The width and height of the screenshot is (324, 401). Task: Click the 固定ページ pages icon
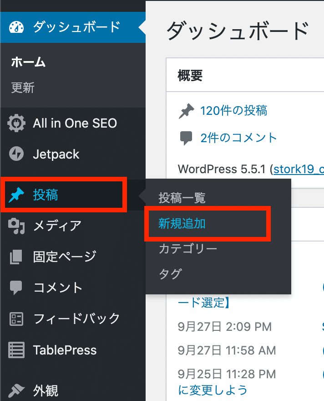pyautogui.click(x=16, y=257)
